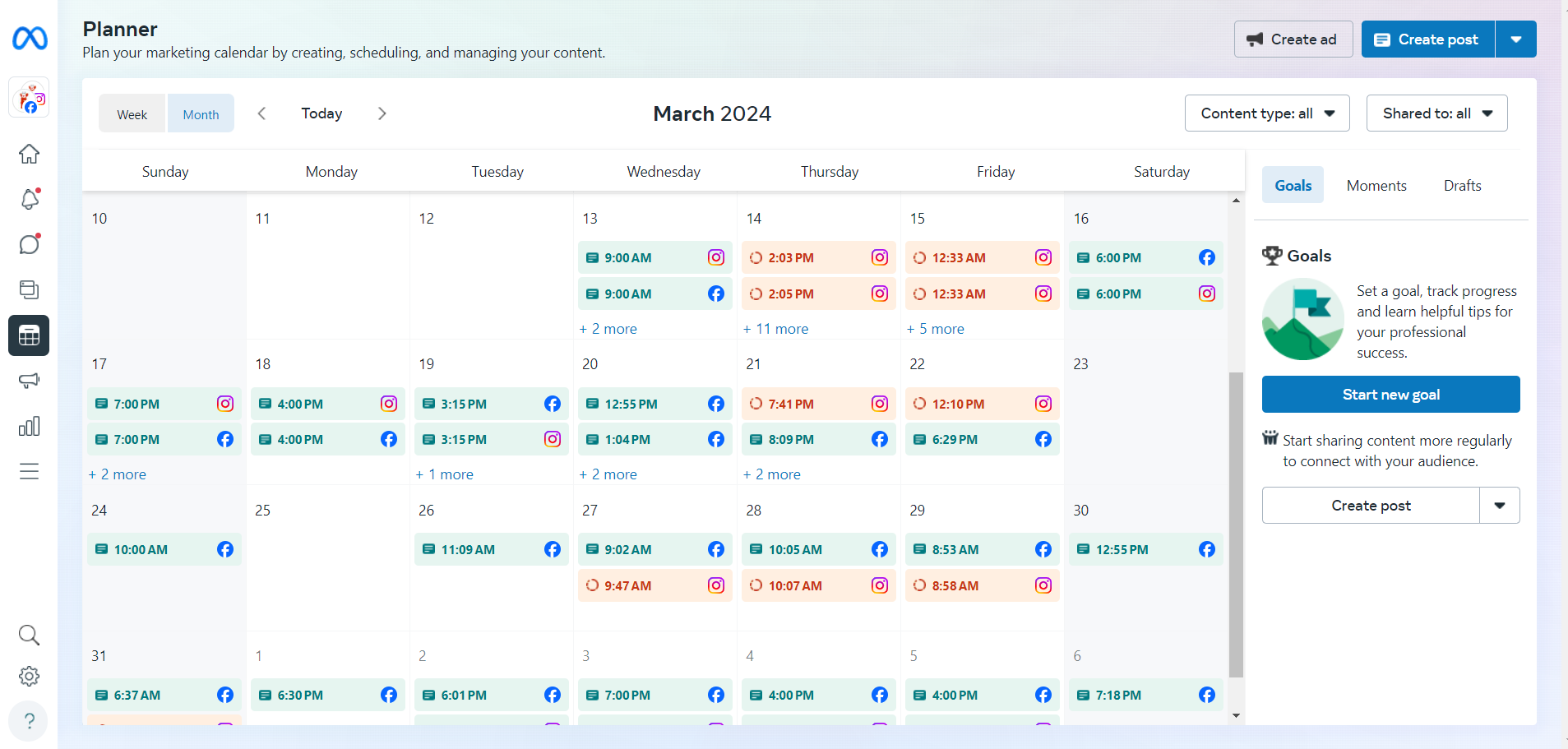Click the Start new goal button
1568x749 pixels.
point(1390,395)
